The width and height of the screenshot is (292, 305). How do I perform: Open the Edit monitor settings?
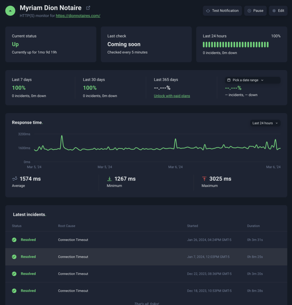click(278, 11)
